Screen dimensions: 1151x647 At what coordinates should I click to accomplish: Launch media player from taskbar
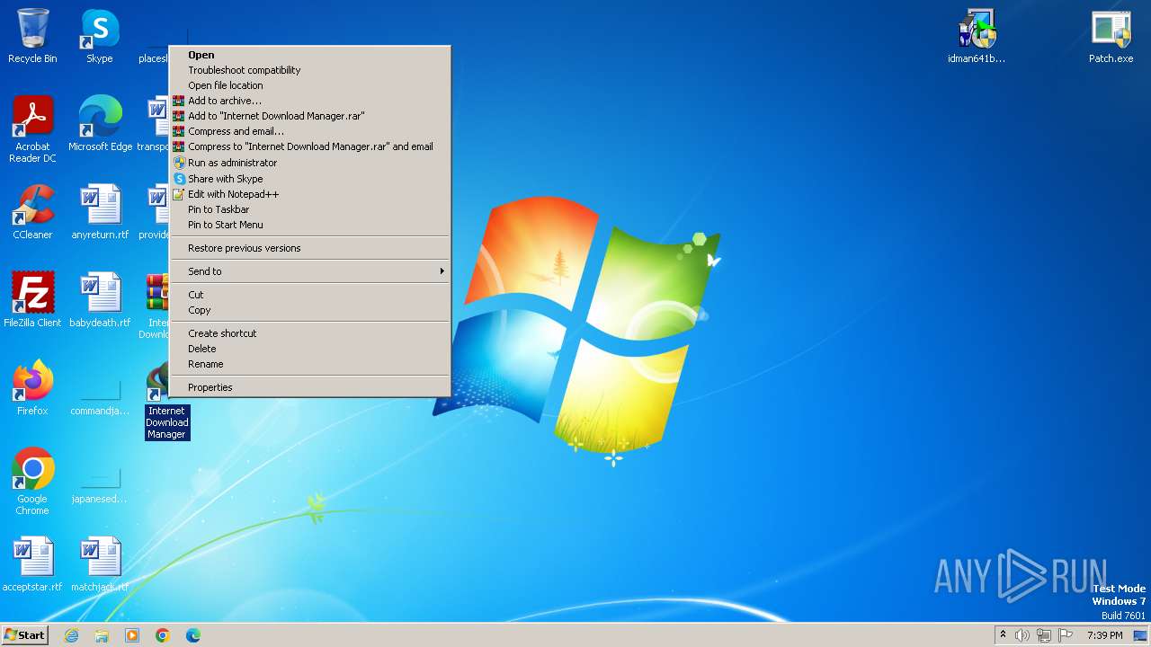[132, 635]
